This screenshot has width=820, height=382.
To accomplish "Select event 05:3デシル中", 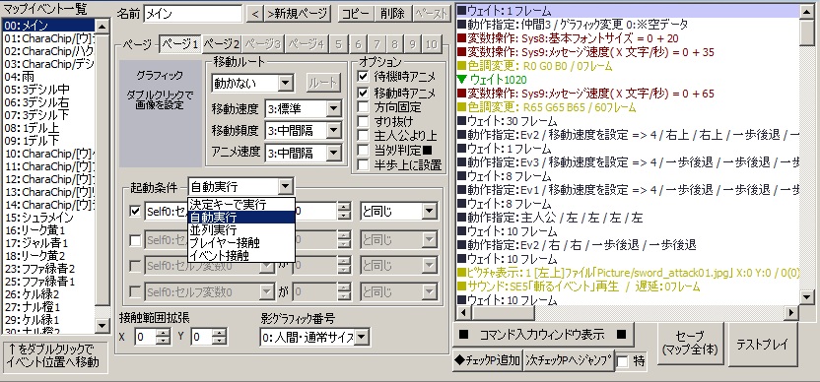I will tap(48, 89).
